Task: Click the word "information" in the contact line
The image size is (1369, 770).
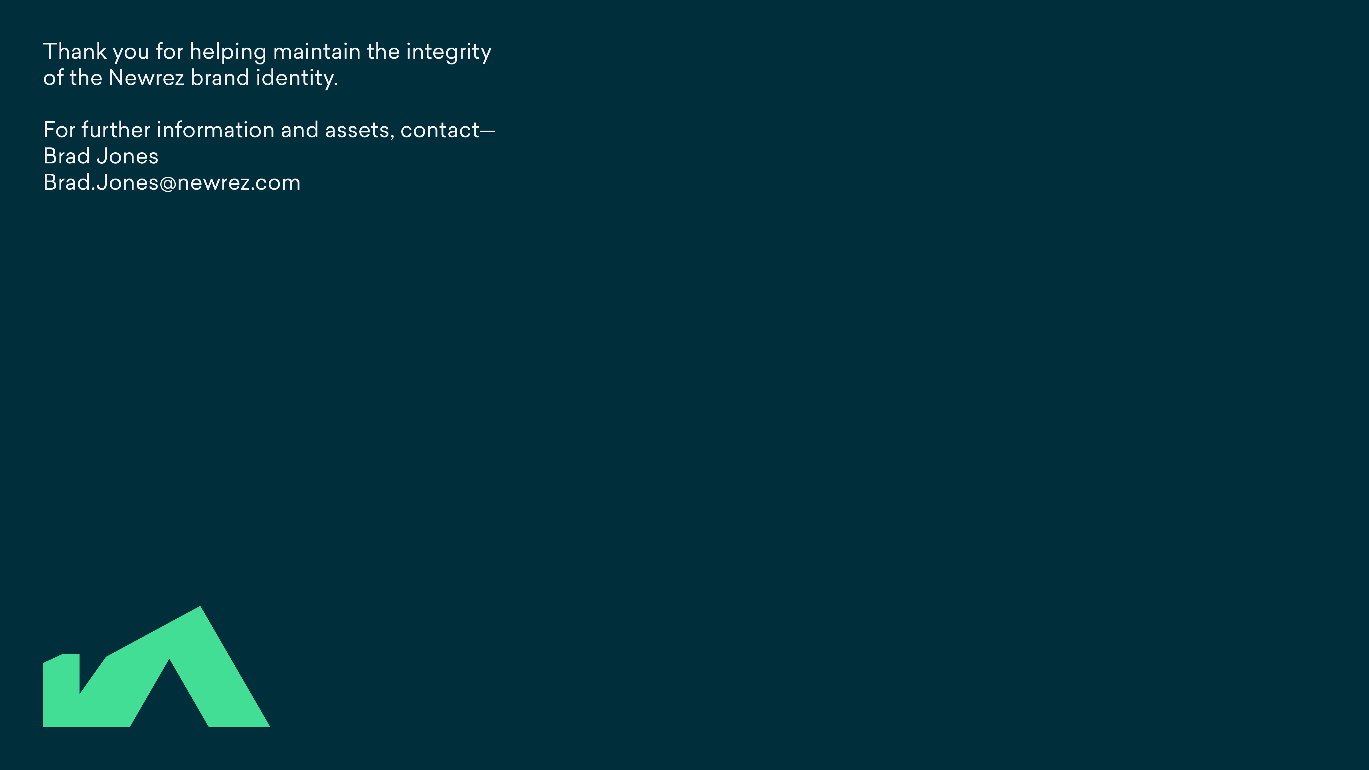Action: click(x=215, y=130)
